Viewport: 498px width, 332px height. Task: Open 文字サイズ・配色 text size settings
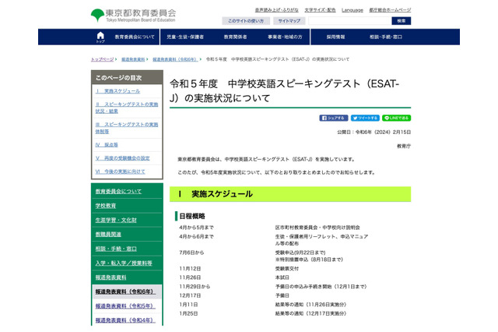321,10
